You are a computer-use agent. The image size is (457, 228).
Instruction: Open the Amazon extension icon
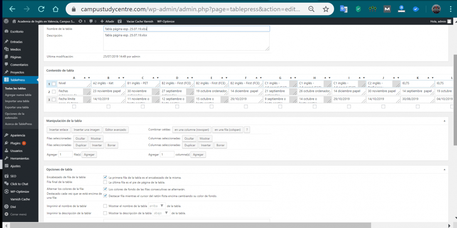pyautogui.click(x=401, y=9)
